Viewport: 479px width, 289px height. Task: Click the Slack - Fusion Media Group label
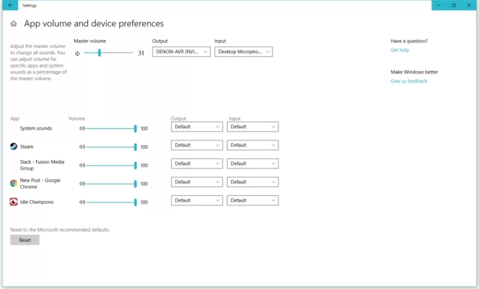tap(42, 165)
